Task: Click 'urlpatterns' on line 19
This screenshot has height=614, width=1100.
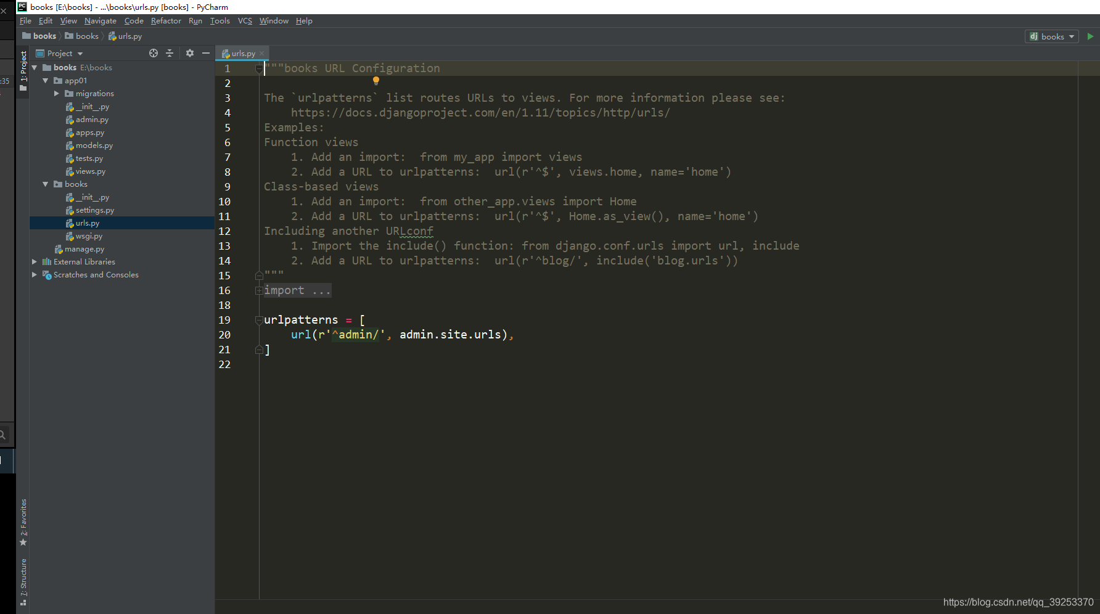Action: click(x=301, y=320)
